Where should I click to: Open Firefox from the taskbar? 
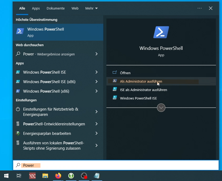(x=58, y=176)
